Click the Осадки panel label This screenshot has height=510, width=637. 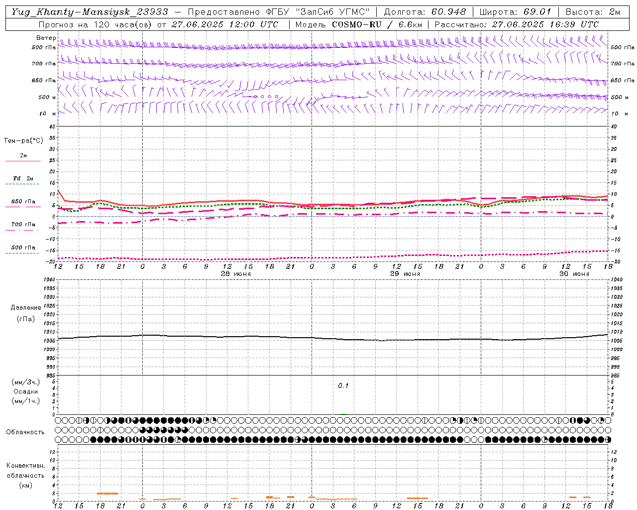pyautogui.click(x=26, y=392)
